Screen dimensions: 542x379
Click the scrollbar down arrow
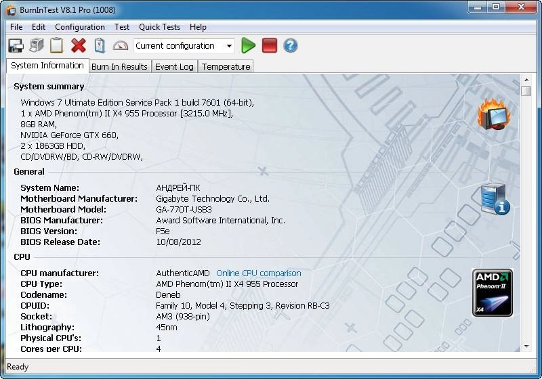(x=526, y=346)
